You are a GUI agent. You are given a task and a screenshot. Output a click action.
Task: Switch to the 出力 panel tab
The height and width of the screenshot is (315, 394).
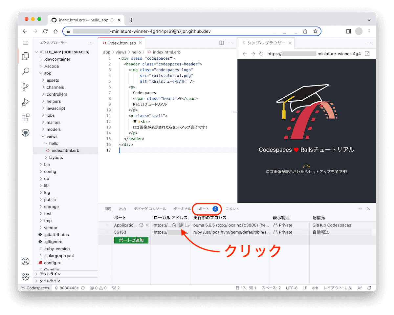point(123,209)
